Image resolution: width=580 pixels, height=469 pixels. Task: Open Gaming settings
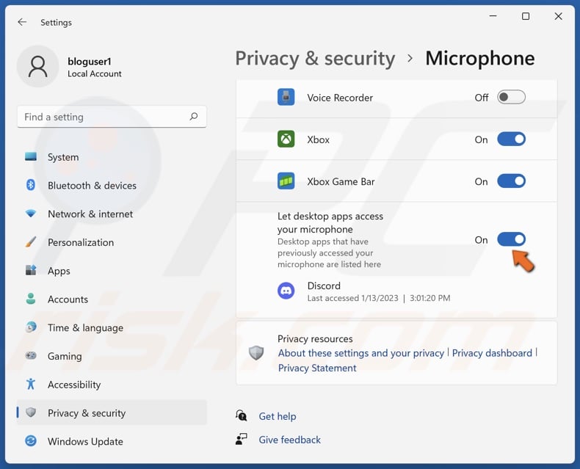[112, 356]
